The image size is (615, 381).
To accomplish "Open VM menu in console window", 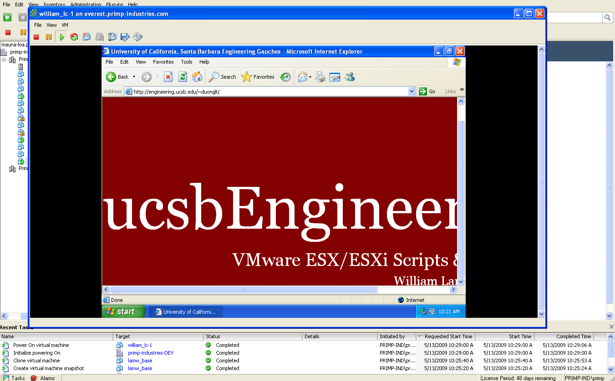I will [65, 25].
